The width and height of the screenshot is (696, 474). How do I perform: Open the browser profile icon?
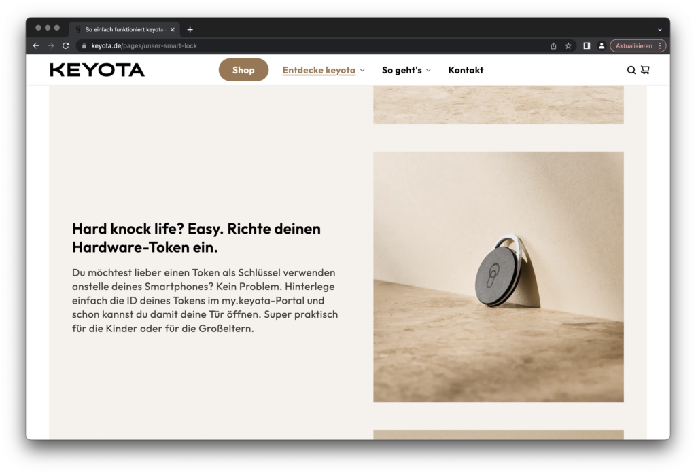point(602,46)
